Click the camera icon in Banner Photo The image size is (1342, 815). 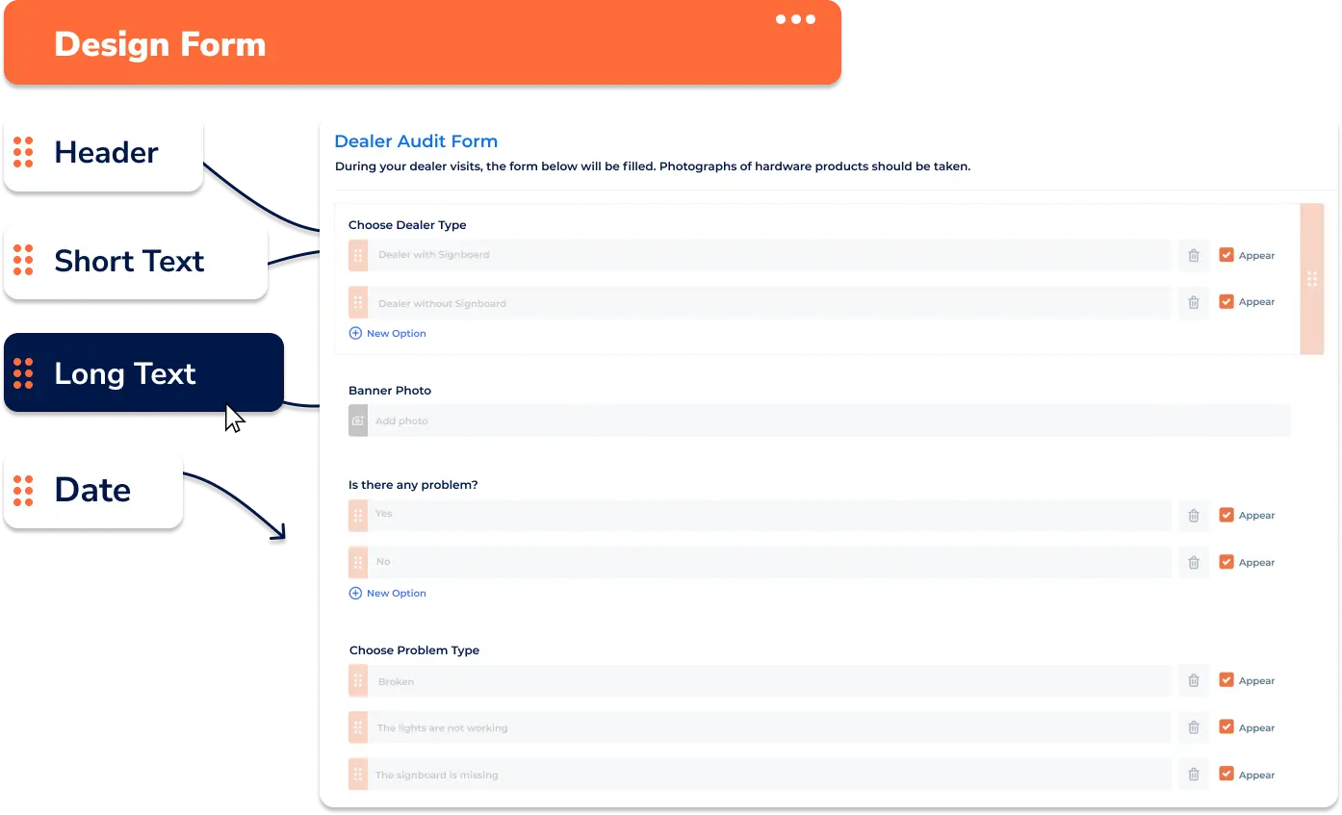(x=358, y=421)
